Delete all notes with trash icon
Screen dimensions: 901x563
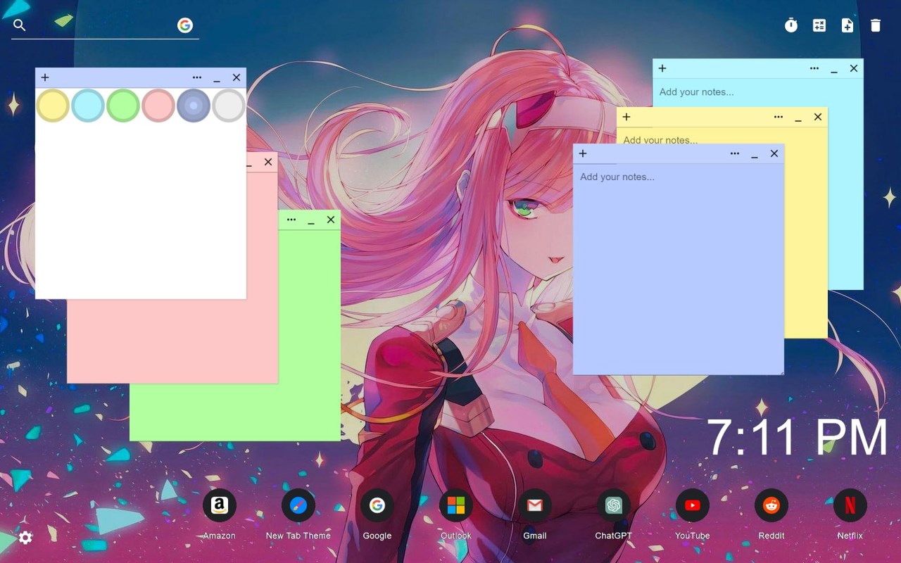pos(876,25)
